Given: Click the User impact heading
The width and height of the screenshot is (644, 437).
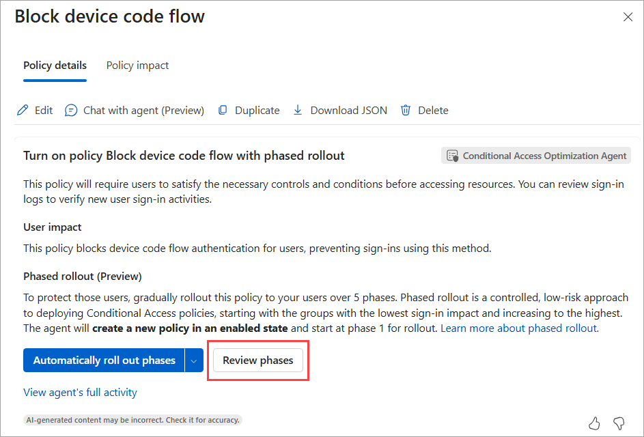Looking at the screenshot, I should click(53, 227).
